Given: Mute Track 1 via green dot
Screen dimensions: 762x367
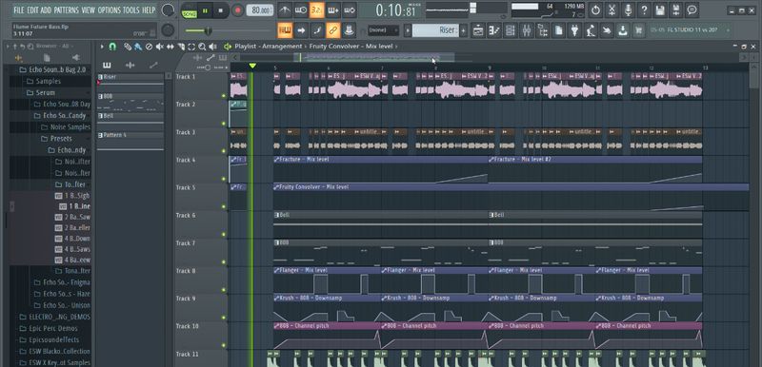Looking at the screenshot, I should [x=224, y=95].
